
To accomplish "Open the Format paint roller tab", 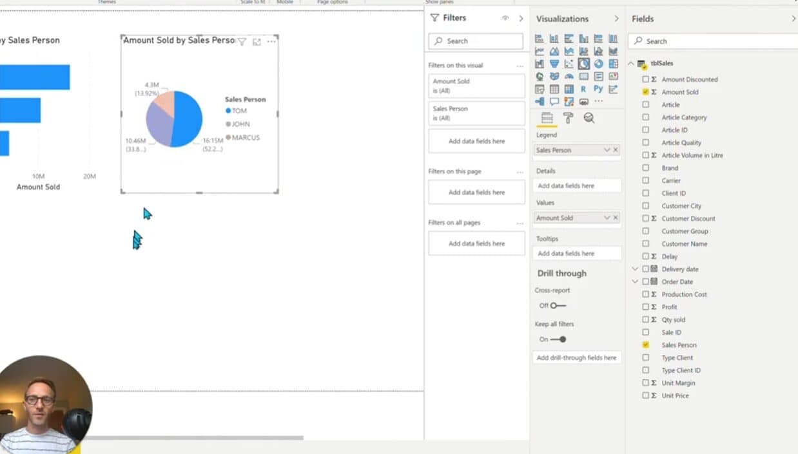I will [568, 118].
